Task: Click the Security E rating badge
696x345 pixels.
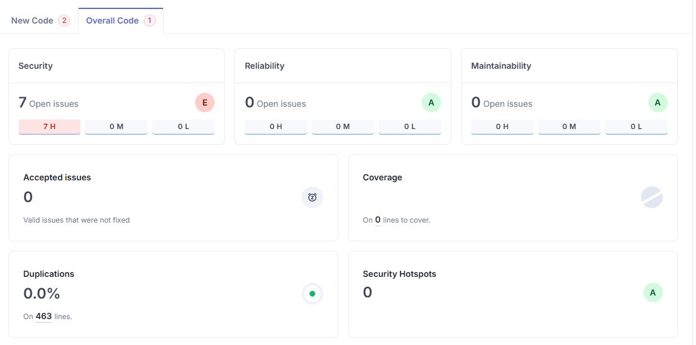Action: [205, 103]
